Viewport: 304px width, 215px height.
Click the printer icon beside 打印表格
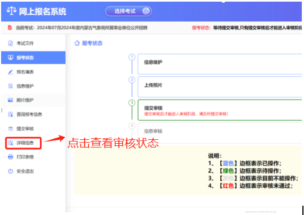pos(10,157)
